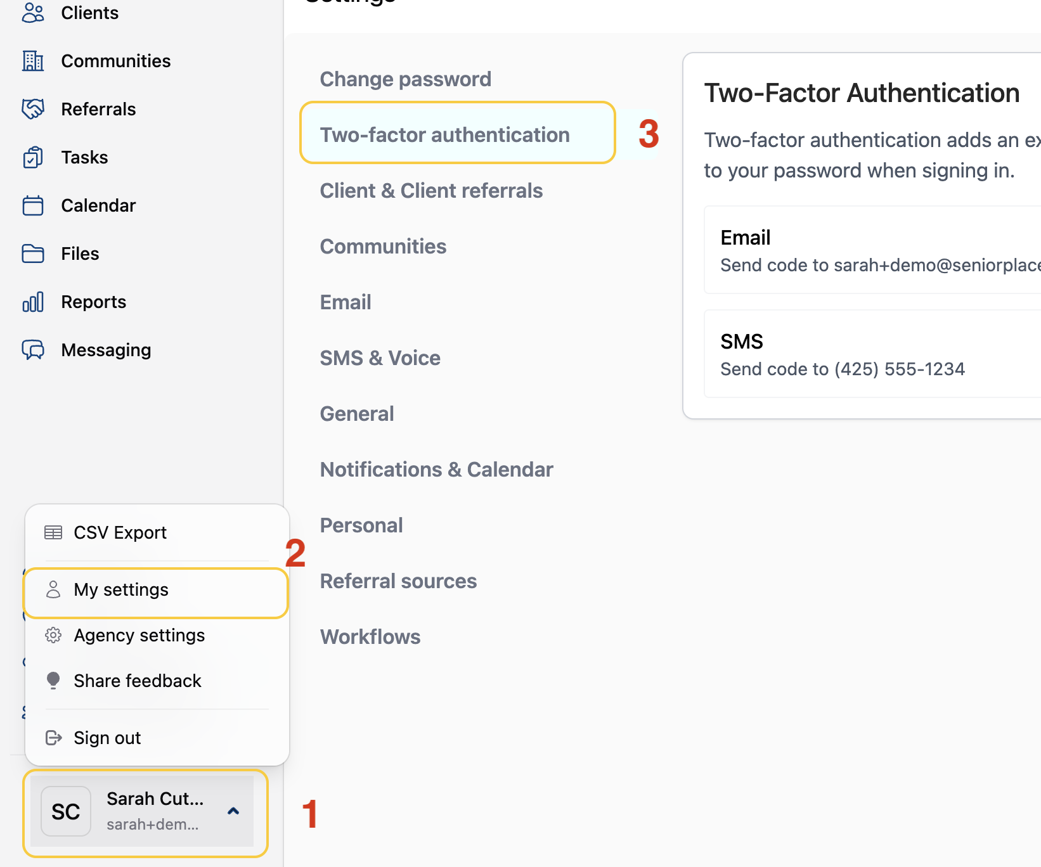The width and height of the screenshot is (1041, 867).
Task: Click the Messaging chat bubble icon
Action: 33,350
